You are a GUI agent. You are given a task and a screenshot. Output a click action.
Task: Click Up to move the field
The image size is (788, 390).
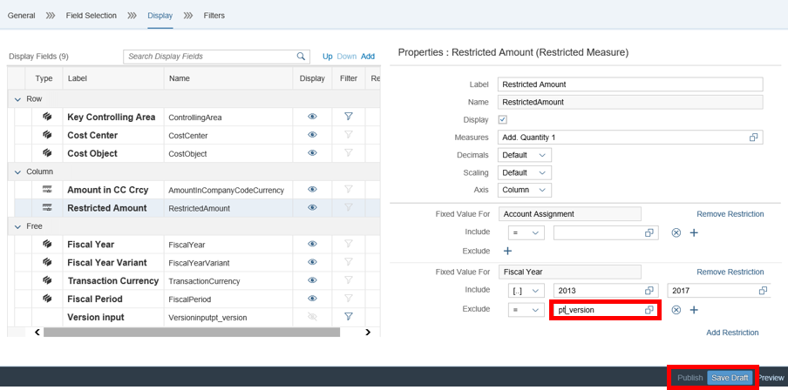328,57
